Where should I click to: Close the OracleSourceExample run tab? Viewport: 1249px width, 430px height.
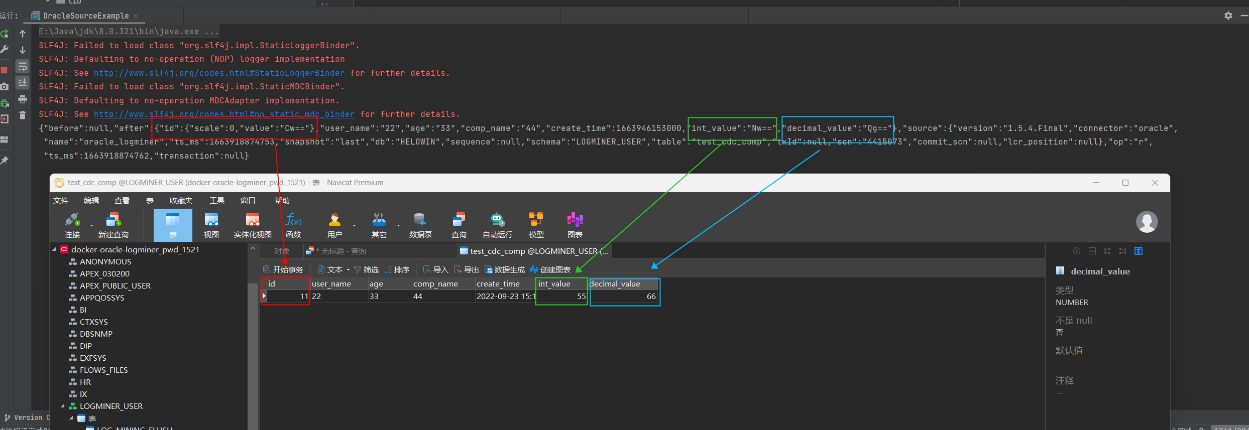click(136, 16)
